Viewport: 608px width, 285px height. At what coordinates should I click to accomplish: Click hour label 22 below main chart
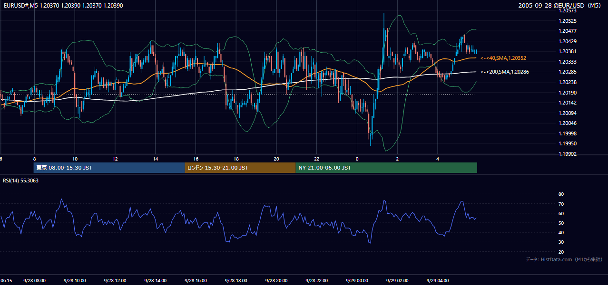pos(316,159)
